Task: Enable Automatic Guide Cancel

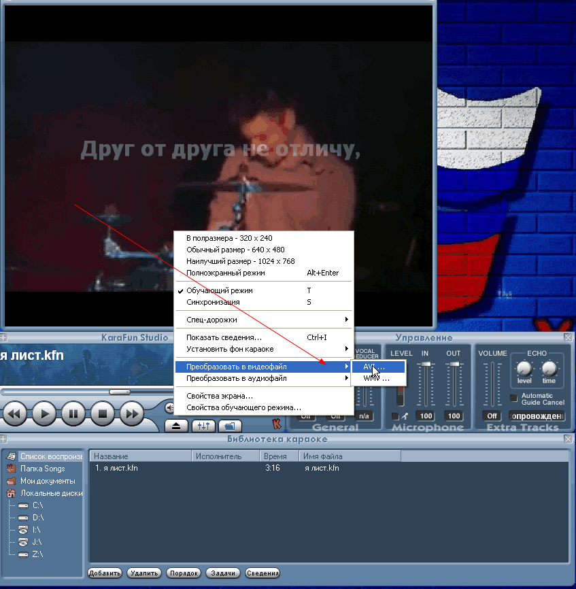Action: click(x=515, y=398)
